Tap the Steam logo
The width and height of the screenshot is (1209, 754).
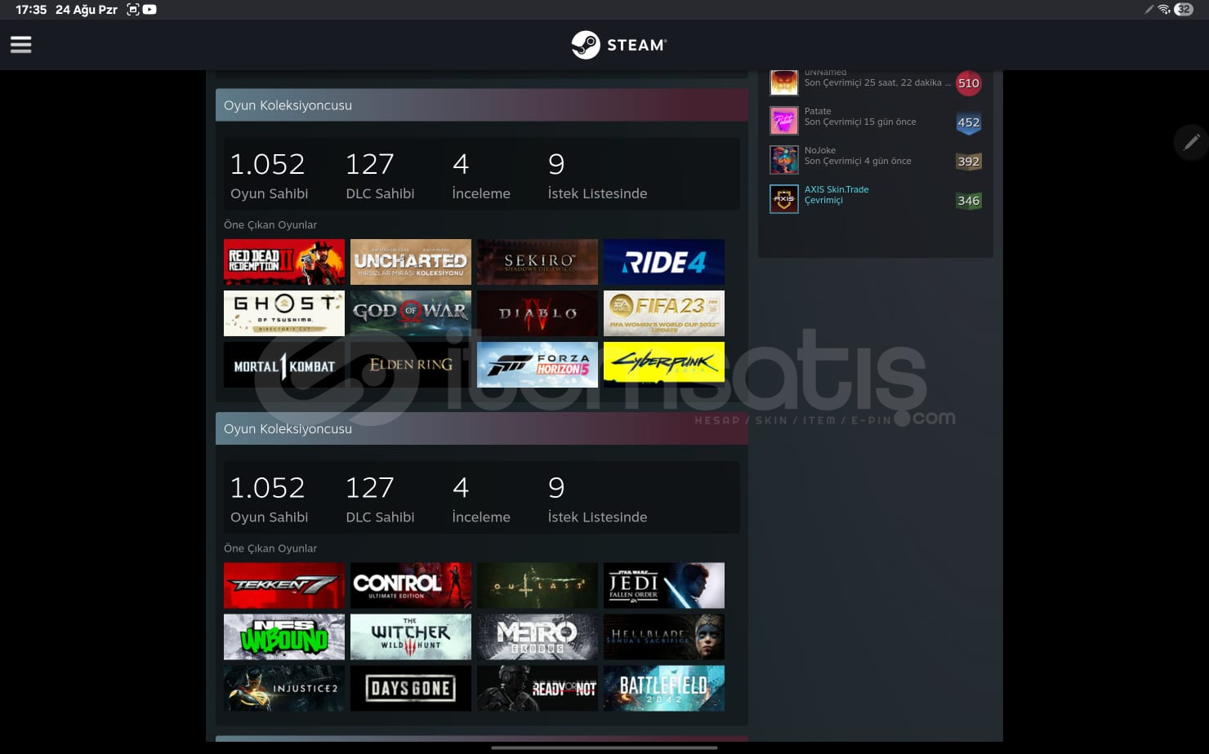[618, 45]
